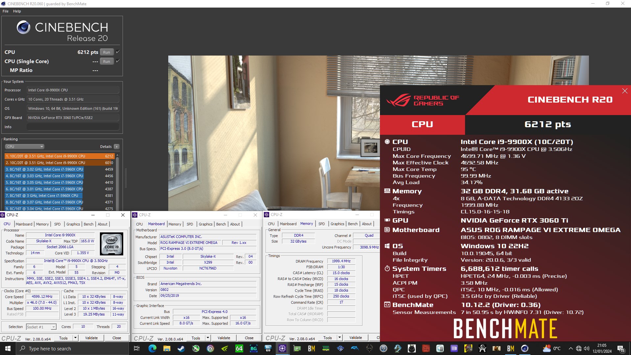Select ranking entry scoring 4459
Viewport: 631px width, 355px height.
[59, 169]
